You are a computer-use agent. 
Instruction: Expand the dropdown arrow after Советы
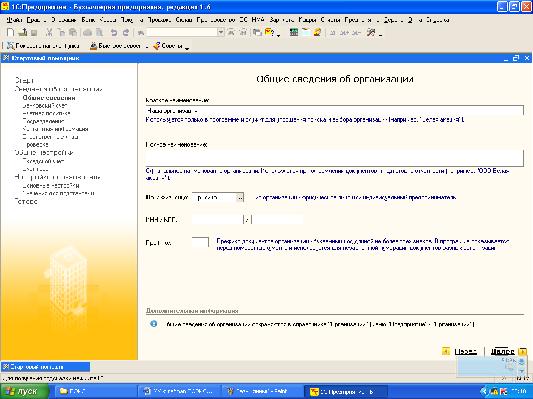click(x=187, y=49)
